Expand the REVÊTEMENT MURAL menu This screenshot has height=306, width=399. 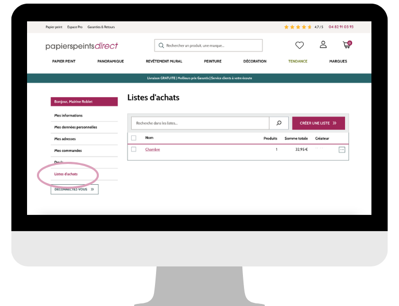(x=164, y=61)
